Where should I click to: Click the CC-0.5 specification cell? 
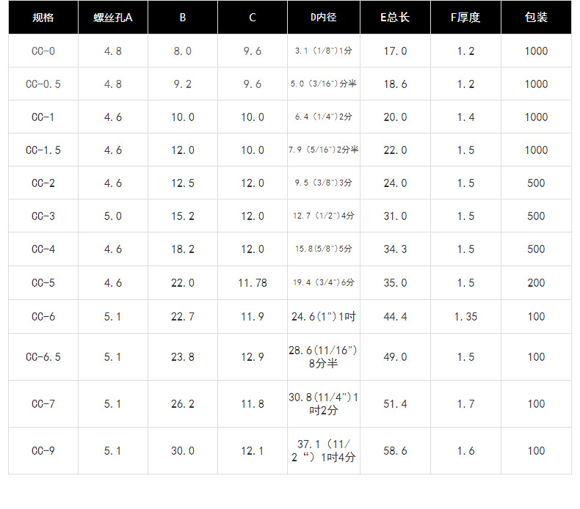(43, 84)
